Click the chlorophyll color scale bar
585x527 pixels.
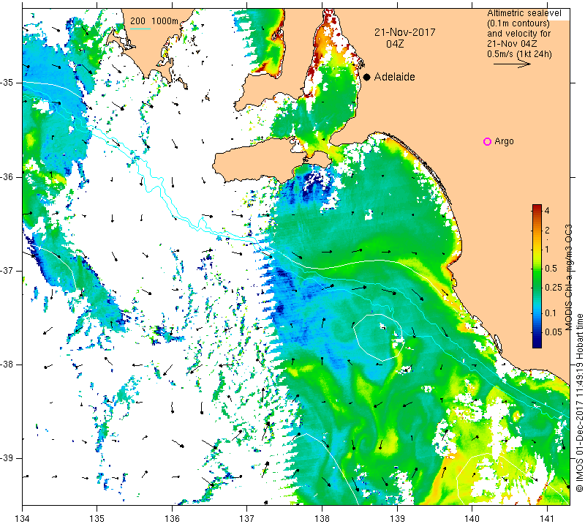[x=537, y=276]
